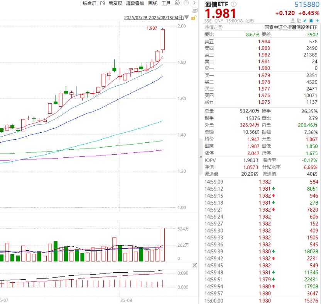Open chart settings gear icon

click(x=177, y=3)
